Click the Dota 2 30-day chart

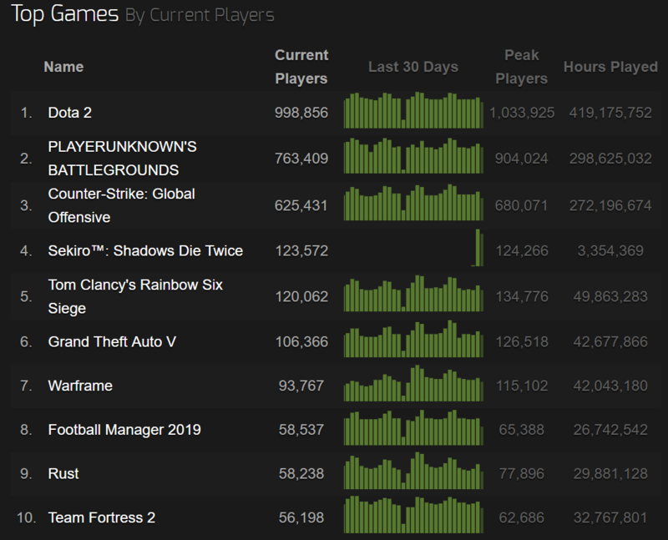tap(413, 110)
